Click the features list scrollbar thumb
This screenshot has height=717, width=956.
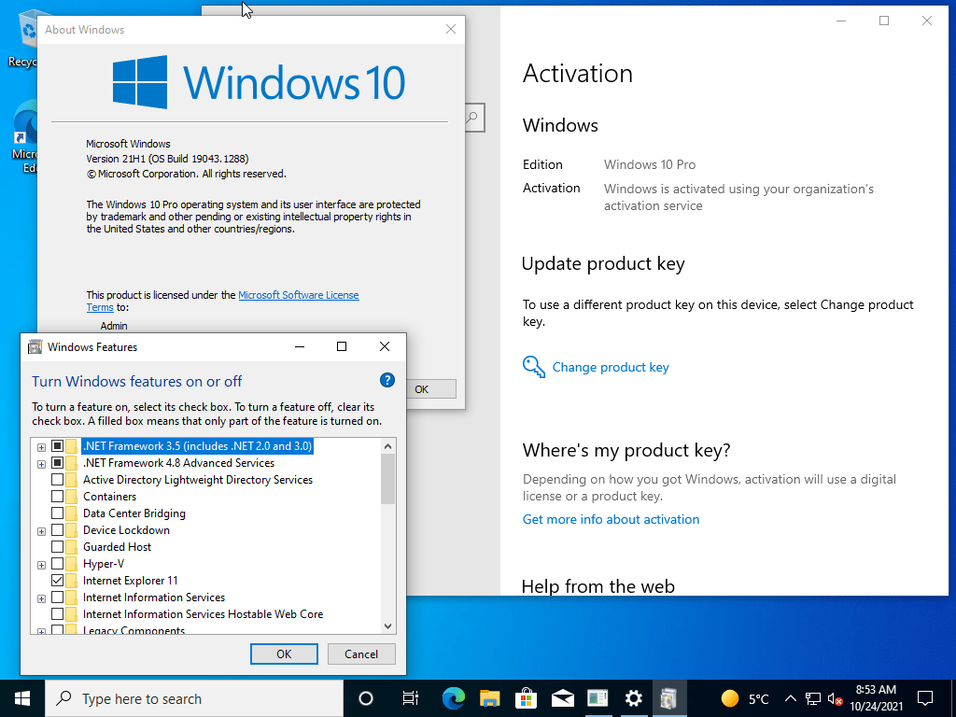pyautogui.click(x=387, y=479)
